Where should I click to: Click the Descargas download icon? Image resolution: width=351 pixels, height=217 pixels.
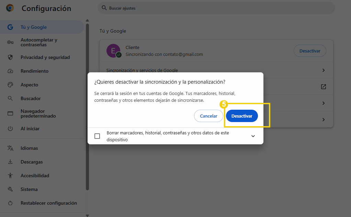[x=10, y=162]
